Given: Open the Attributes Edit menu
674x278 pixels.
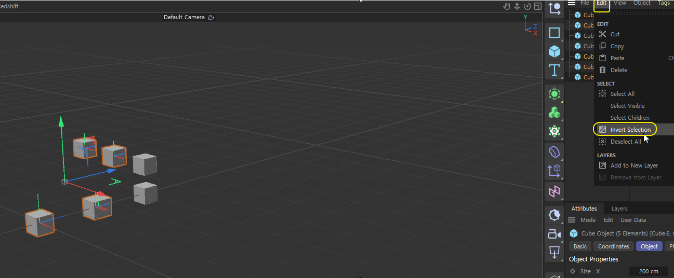Looking at the screenshot, I should pyautogui.click(x=608, y=220).
